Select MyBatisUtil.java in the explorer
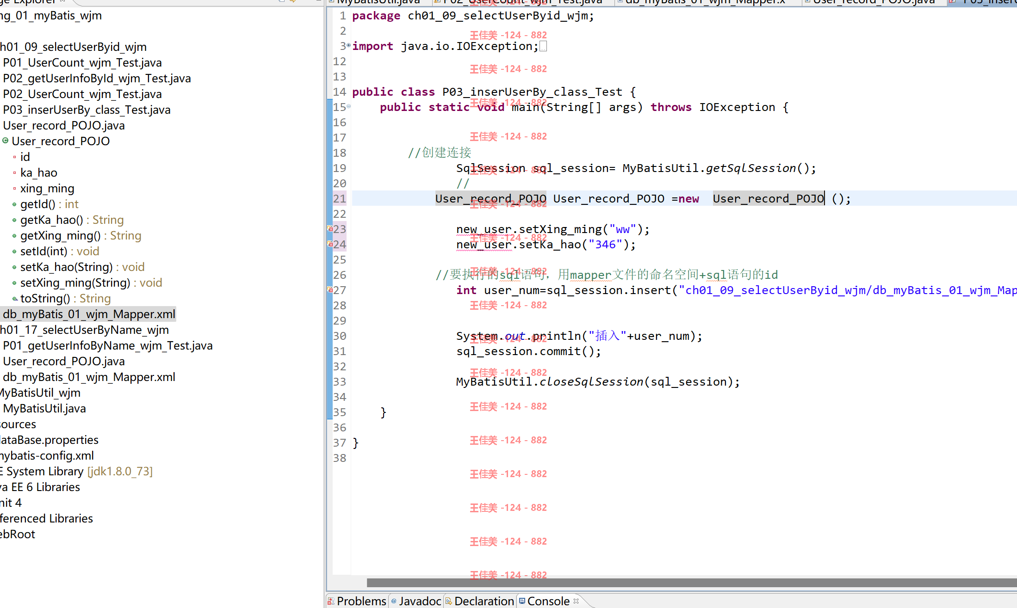Screen dimensions: 1017x608 [44, 408]
